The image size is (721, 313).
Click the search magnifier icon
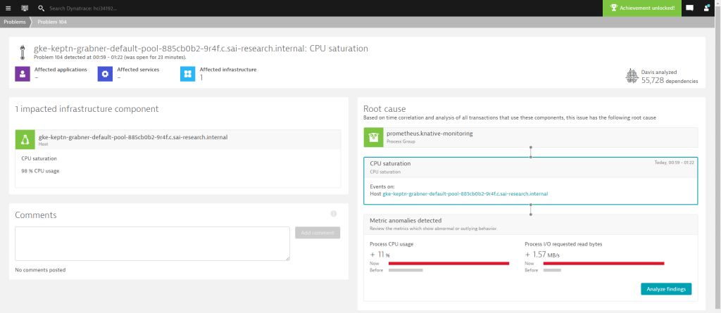(42, 8)
